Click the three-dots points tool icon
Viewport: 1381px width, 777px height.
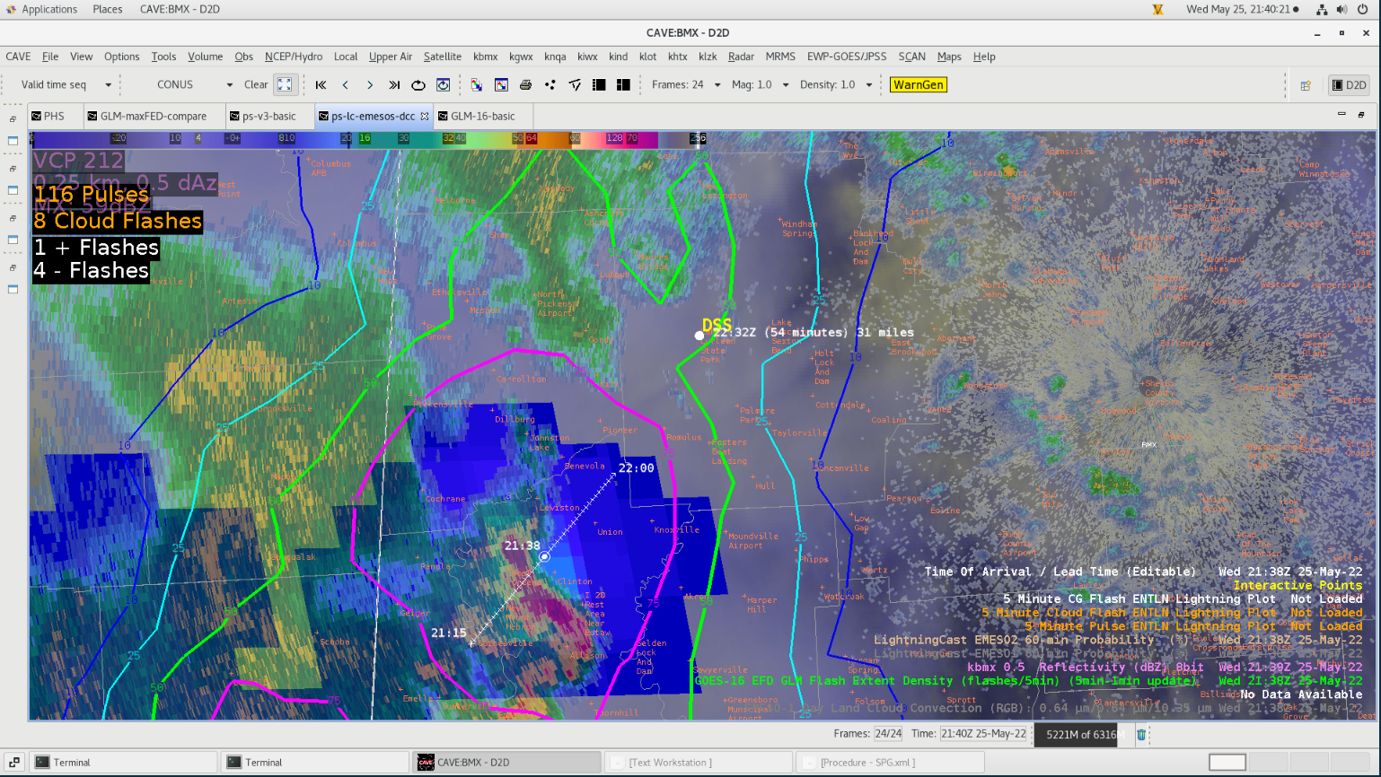pyautogui.click(x=550, y=84)
